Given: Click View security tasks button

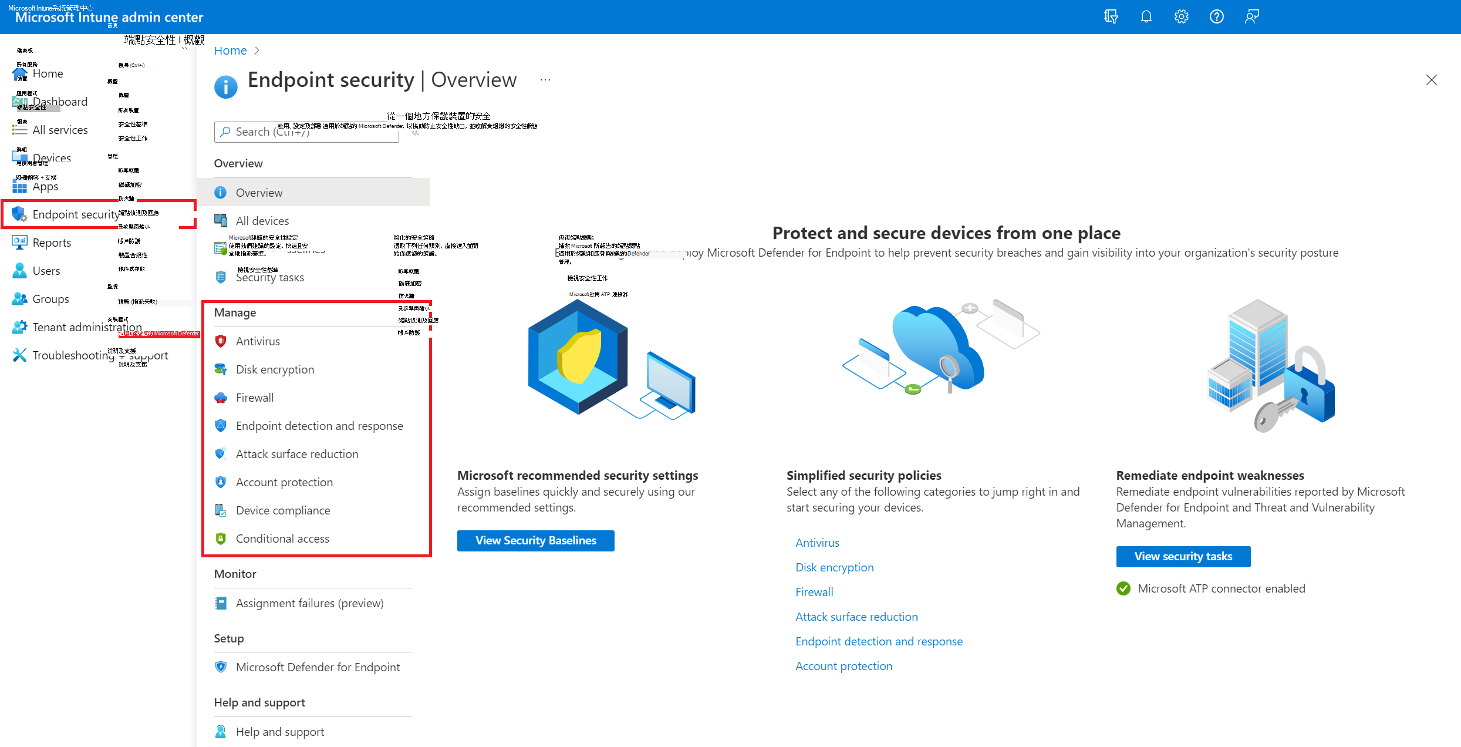Looking at the screenshot, I should (x=1184, y=557).
